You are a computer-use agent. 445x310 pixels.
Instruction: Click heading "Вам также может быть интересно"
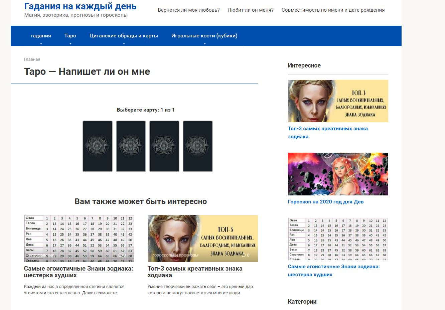click(141, 201)
